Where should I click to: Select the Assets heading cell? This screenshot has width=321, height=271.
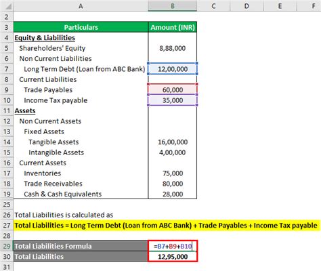click(81, 110)
